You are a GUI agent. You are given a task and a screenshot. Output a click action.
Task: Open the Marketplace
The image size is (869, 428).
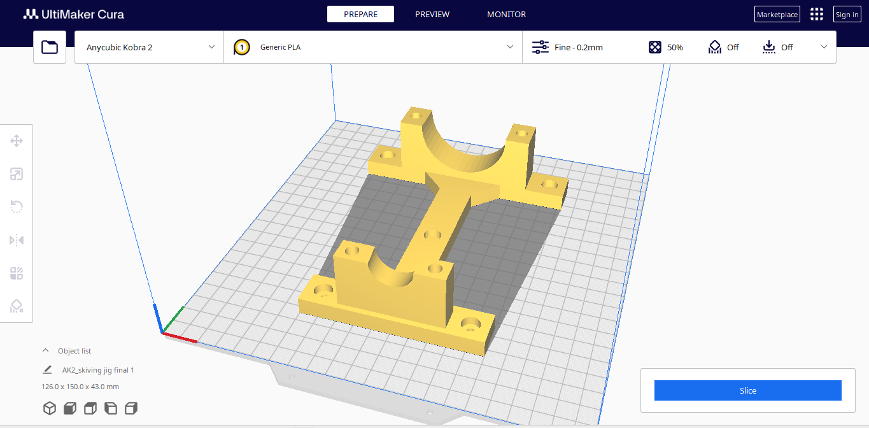coord(777,15)
